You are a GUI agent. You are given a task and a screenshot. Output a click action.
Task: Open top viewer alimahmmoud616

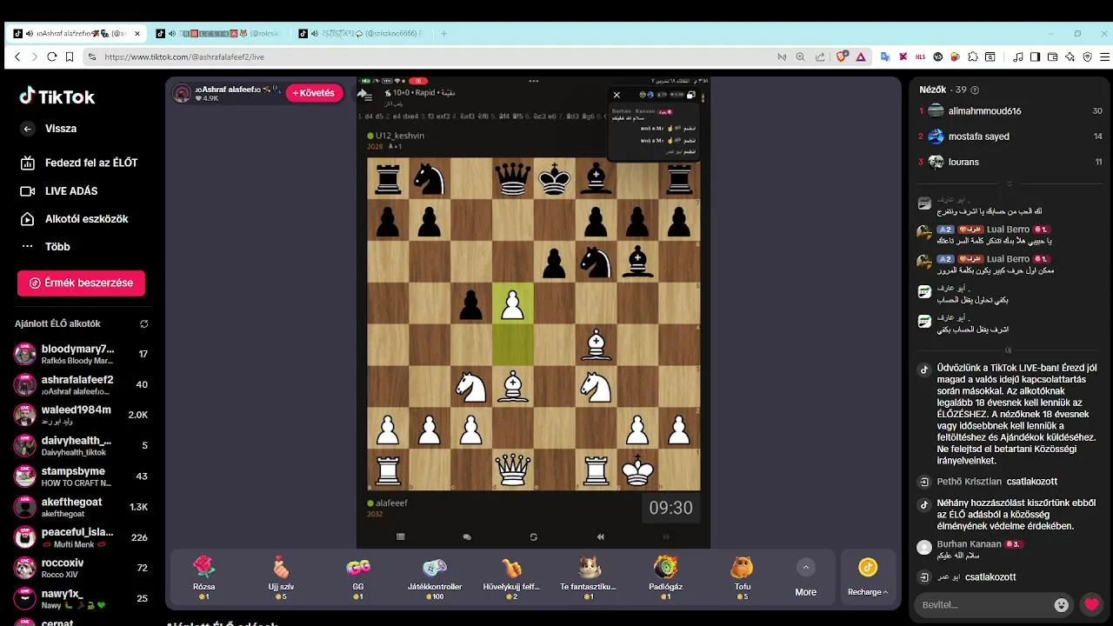[1011, 111]
